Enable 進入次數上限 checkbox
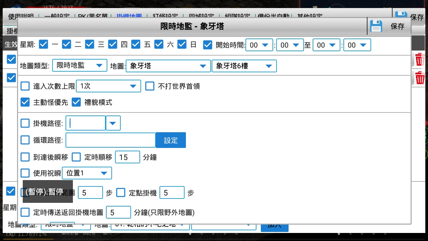This screenshot has width=428, height=241. (x=25, y=86)
